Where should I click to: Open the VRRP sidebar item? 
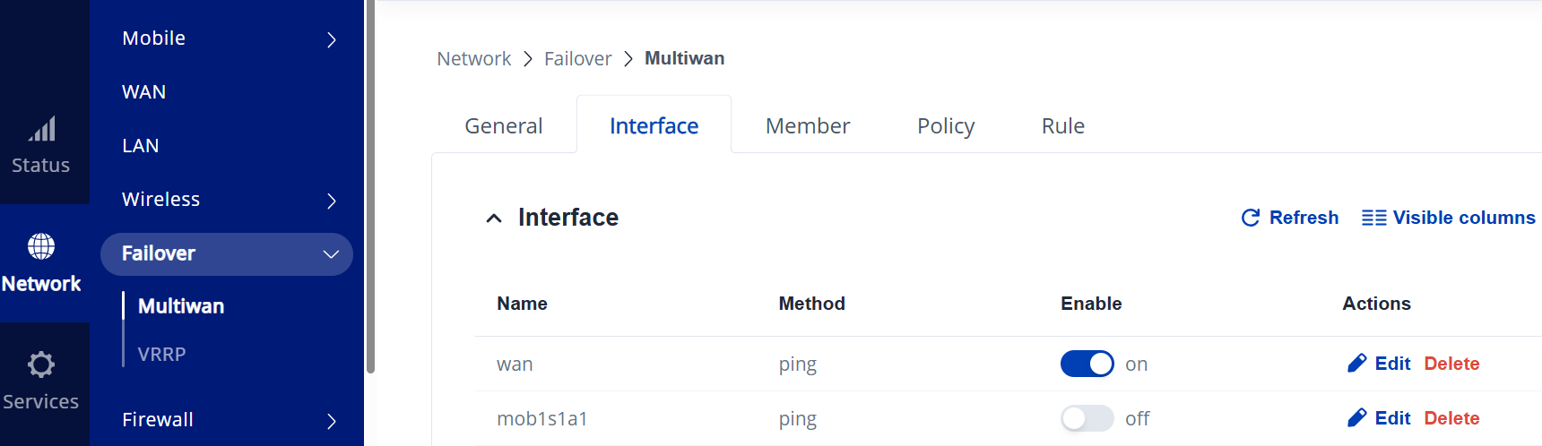click(162, 355)
